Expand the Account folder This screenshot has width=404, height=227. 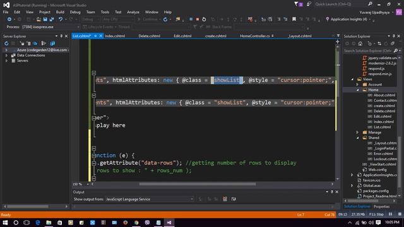click(357, 84)
